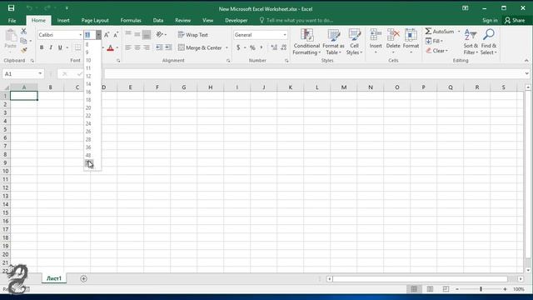The width and height of the screenshot is (533, 300).
Task: Click the zoom slider handle
Action: click(481, 289)
